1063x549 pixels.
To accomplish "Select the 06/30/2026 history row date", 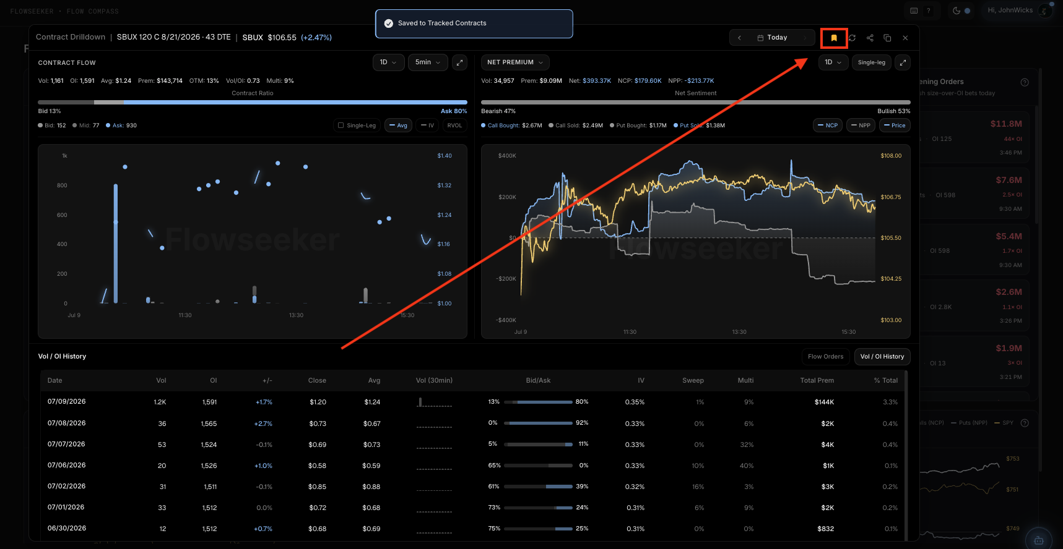I will click(x=67, y=529).
